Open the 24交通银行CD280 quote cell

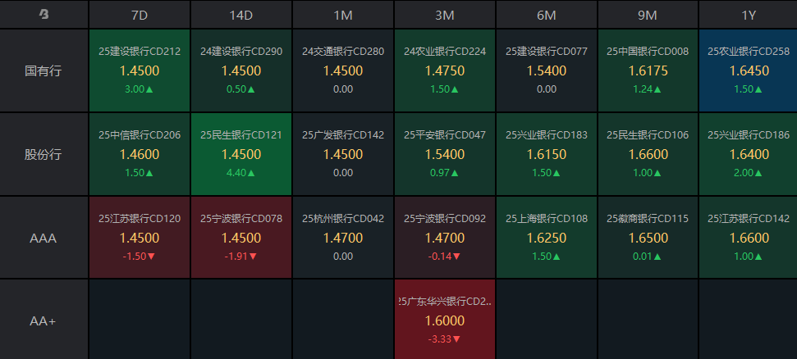(343, 70)
